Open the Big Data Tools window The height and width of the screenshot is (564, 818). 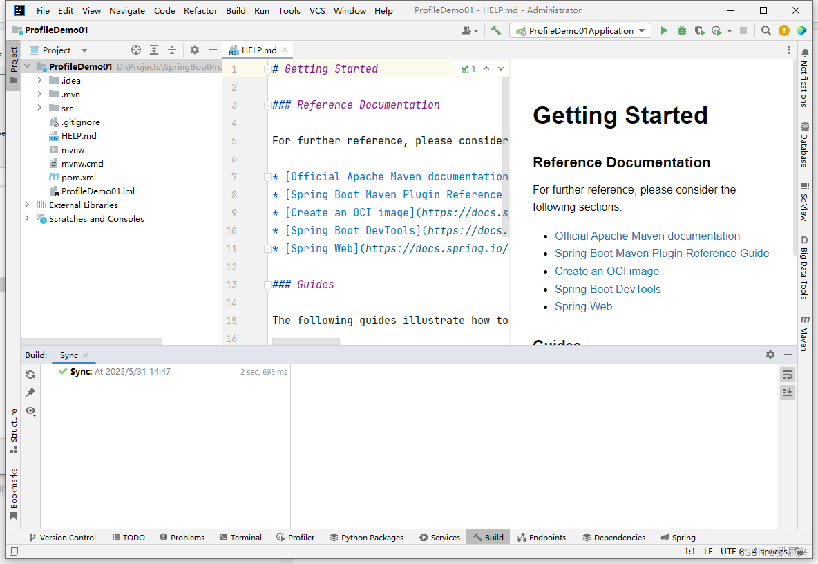point(805,267)
